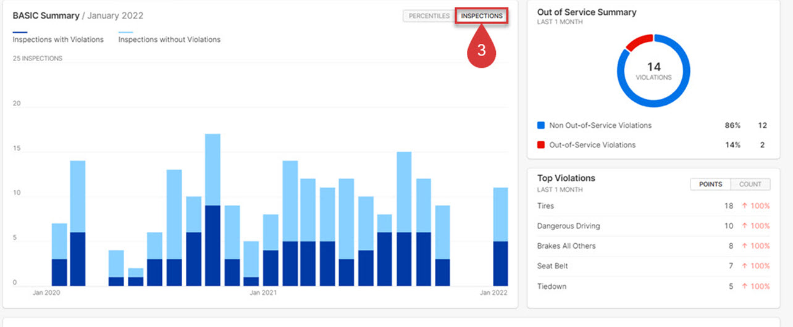Click the up arrow in Tiedown row
The height and width of the screenshot is (327, 793).
[744, 286]
